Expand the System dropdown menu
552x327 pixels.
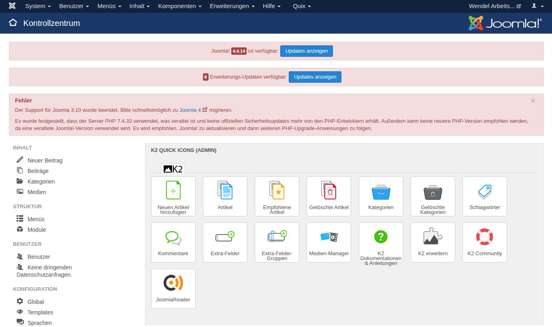pos(38,6)
